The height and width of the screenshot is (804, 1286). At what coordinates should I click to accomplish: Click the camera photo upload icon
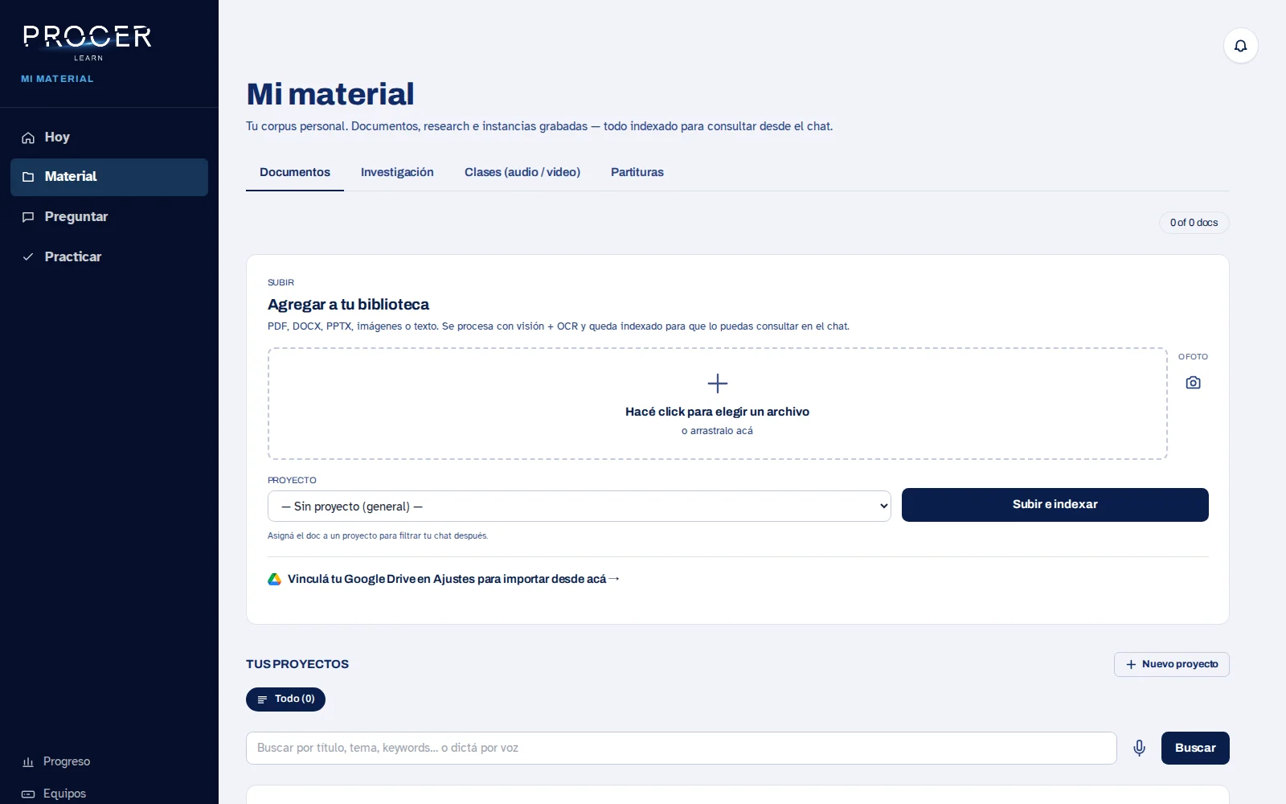(1193, 383)
